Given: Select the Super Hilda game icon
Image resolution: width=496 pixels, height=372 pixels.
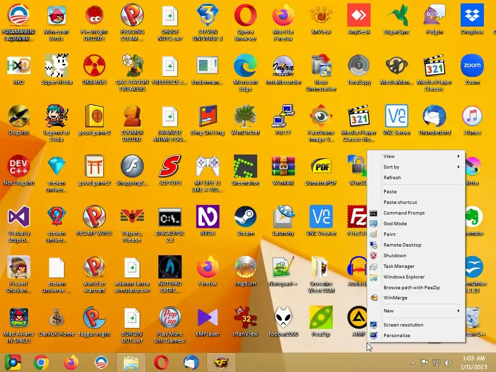Looking at the screenshot, I should click(56, 70).
